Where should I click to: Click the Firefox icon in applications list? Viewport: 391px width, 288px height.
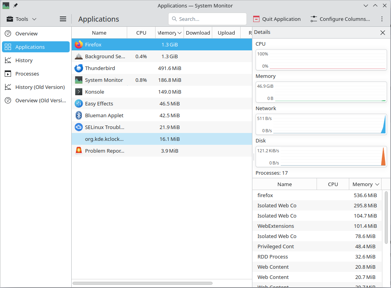point(78,44)
